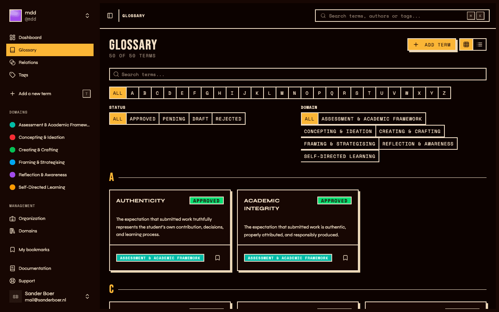499x312 pixels.
Task: Toggle the Self-Directed Learning domain filter
Action: tap(340, 156)
